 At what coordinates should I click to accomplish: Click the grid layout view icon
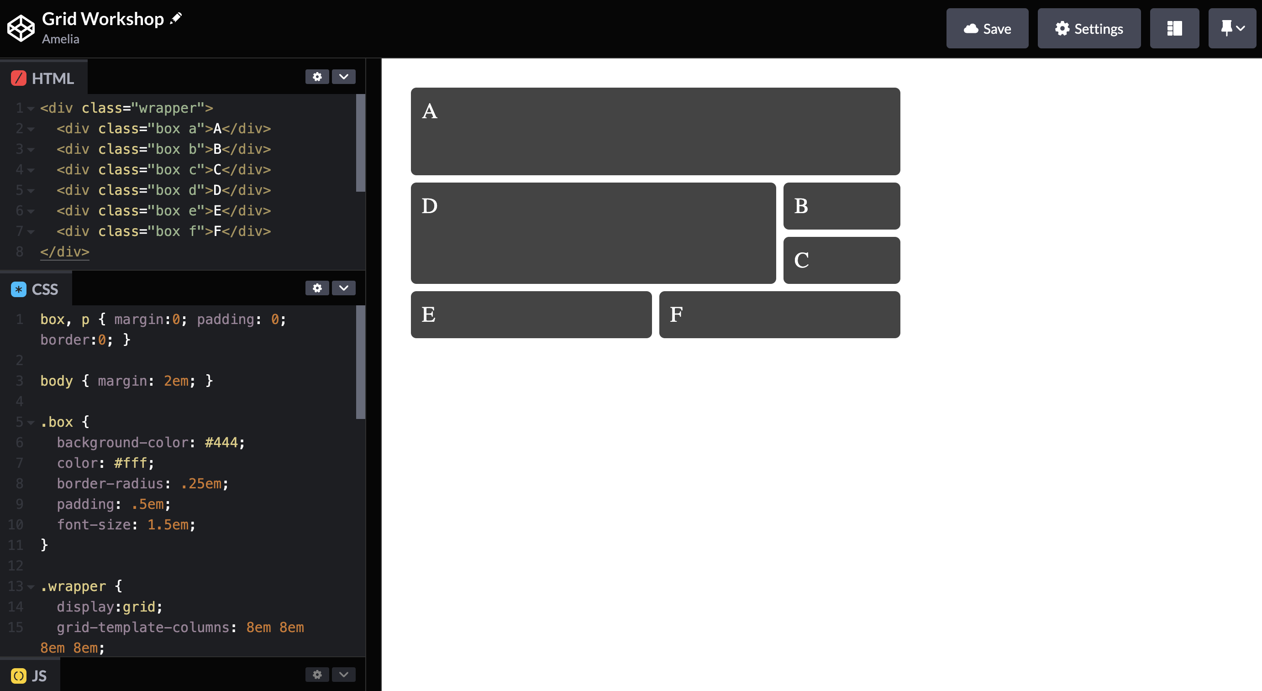1175,29
